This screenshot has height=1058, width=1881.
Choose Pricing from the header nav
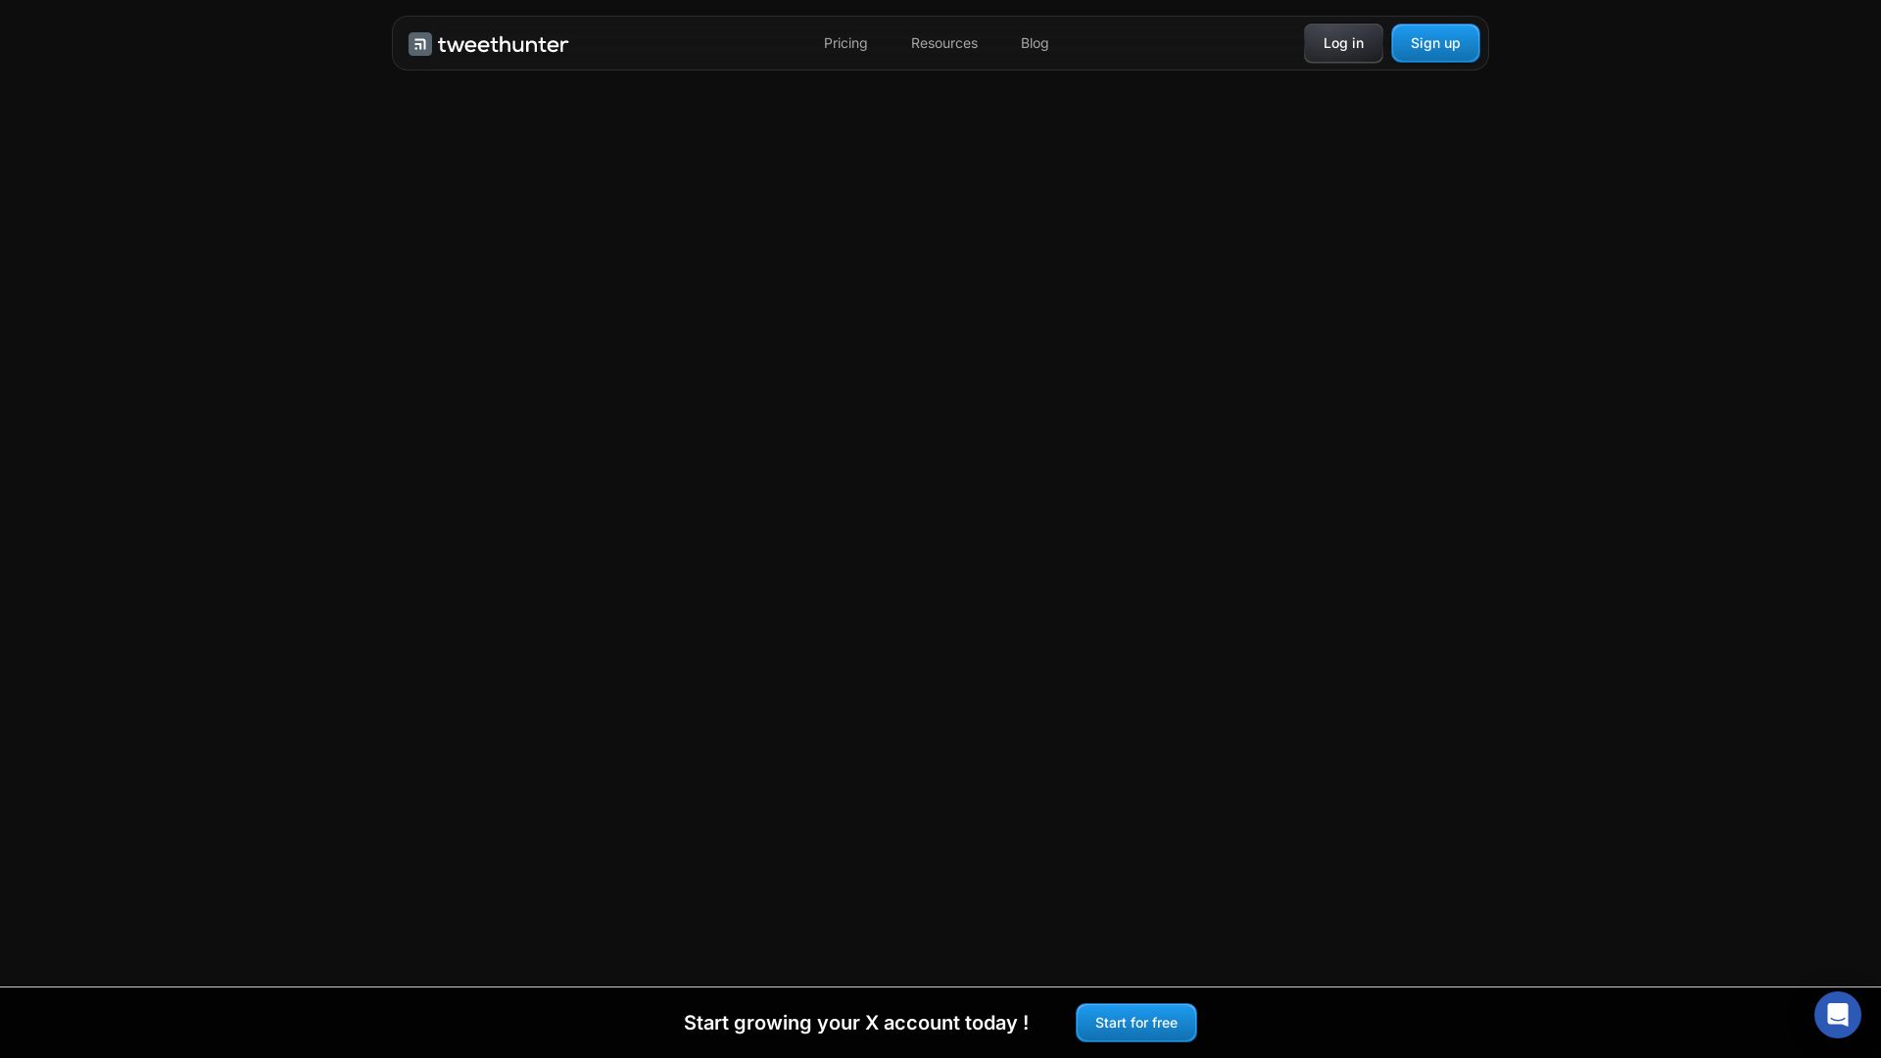[845, 43]
